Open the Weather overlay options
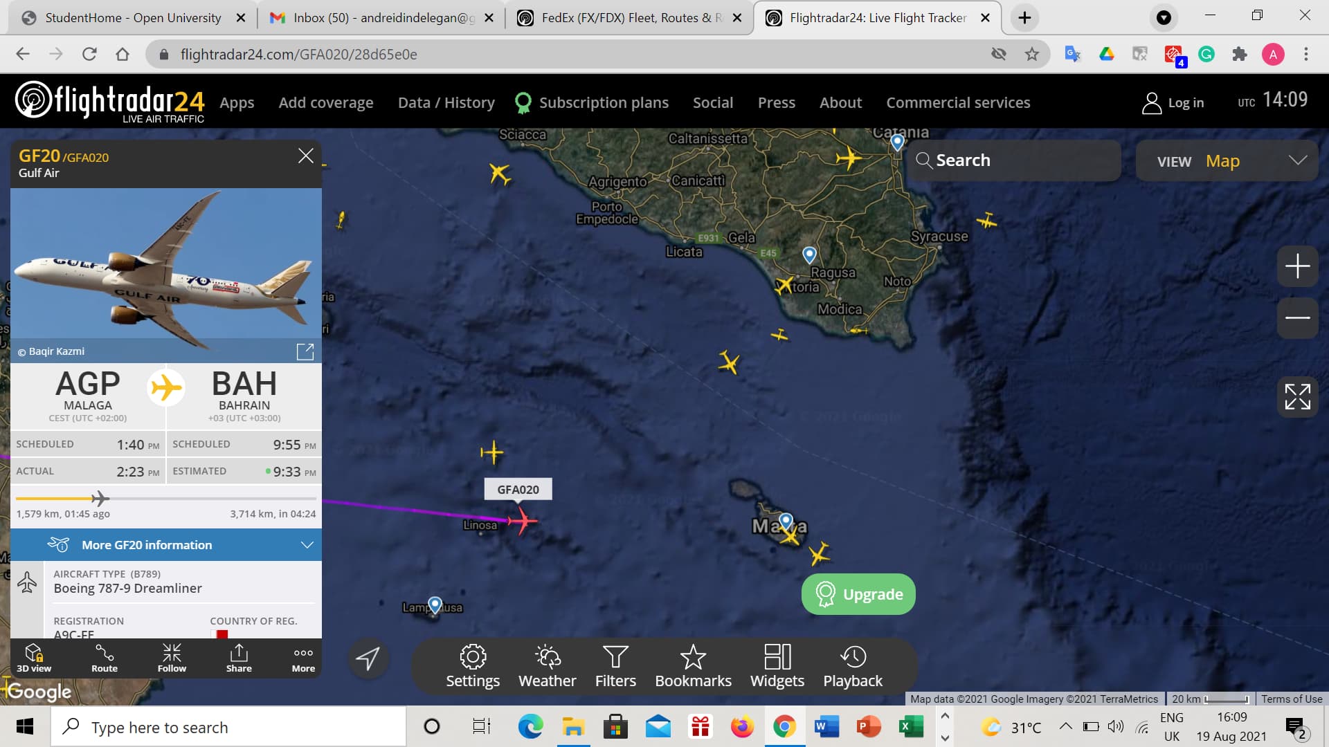This screenshot has height=747, width=1329. point(547,665)
